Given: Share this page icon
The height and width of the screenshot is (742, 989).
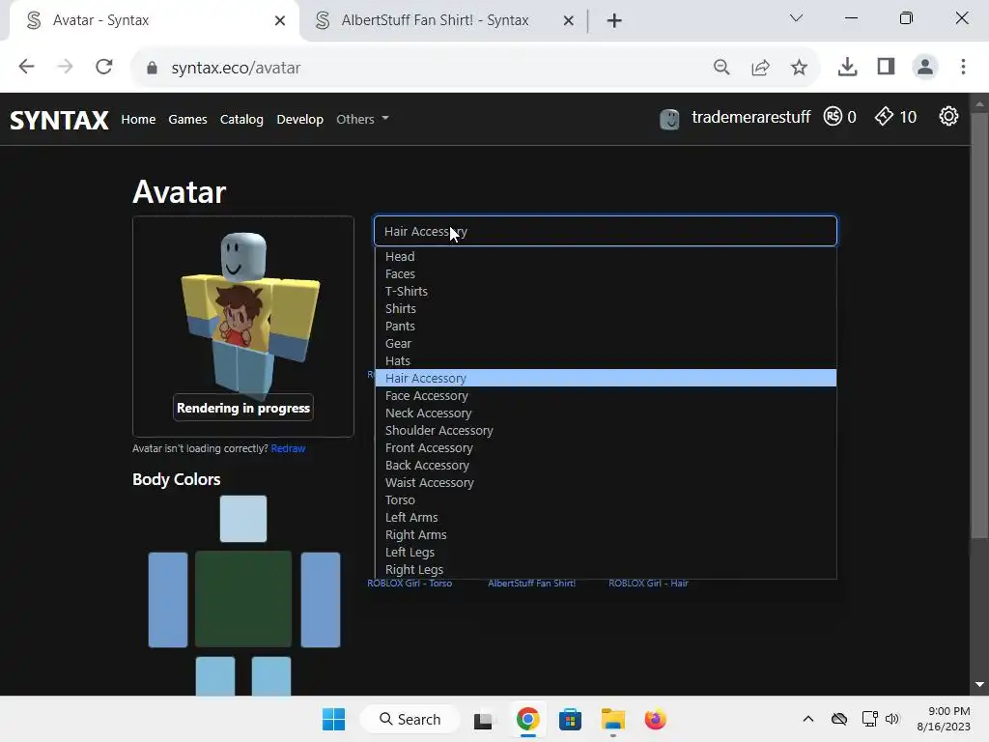Looking at the screenshot, I should [761, 67].
